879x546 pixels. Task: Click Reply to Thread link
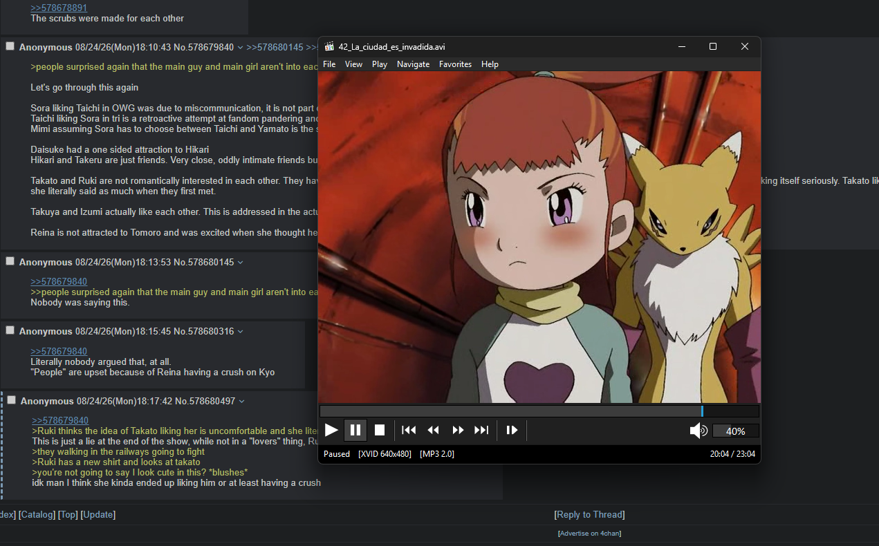[589, 515]
